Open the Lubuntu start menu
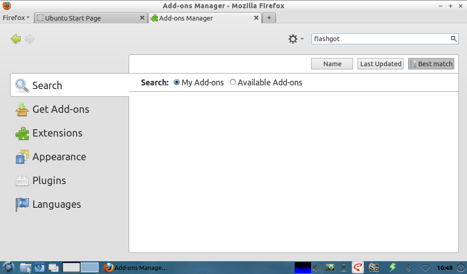The height and width of the screenshot is (274, 467). pyautogui.click(x=8, y=268)
